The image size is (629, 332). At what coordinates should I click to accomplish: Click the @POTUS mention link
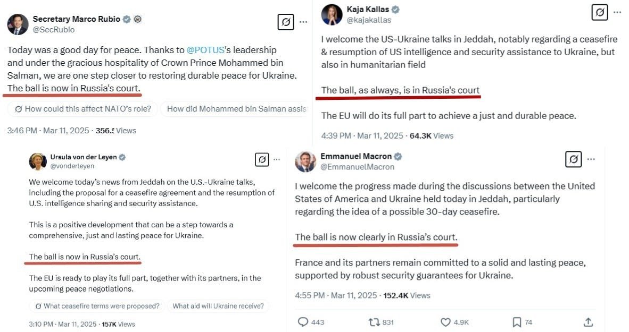click(x=205, y=50)
